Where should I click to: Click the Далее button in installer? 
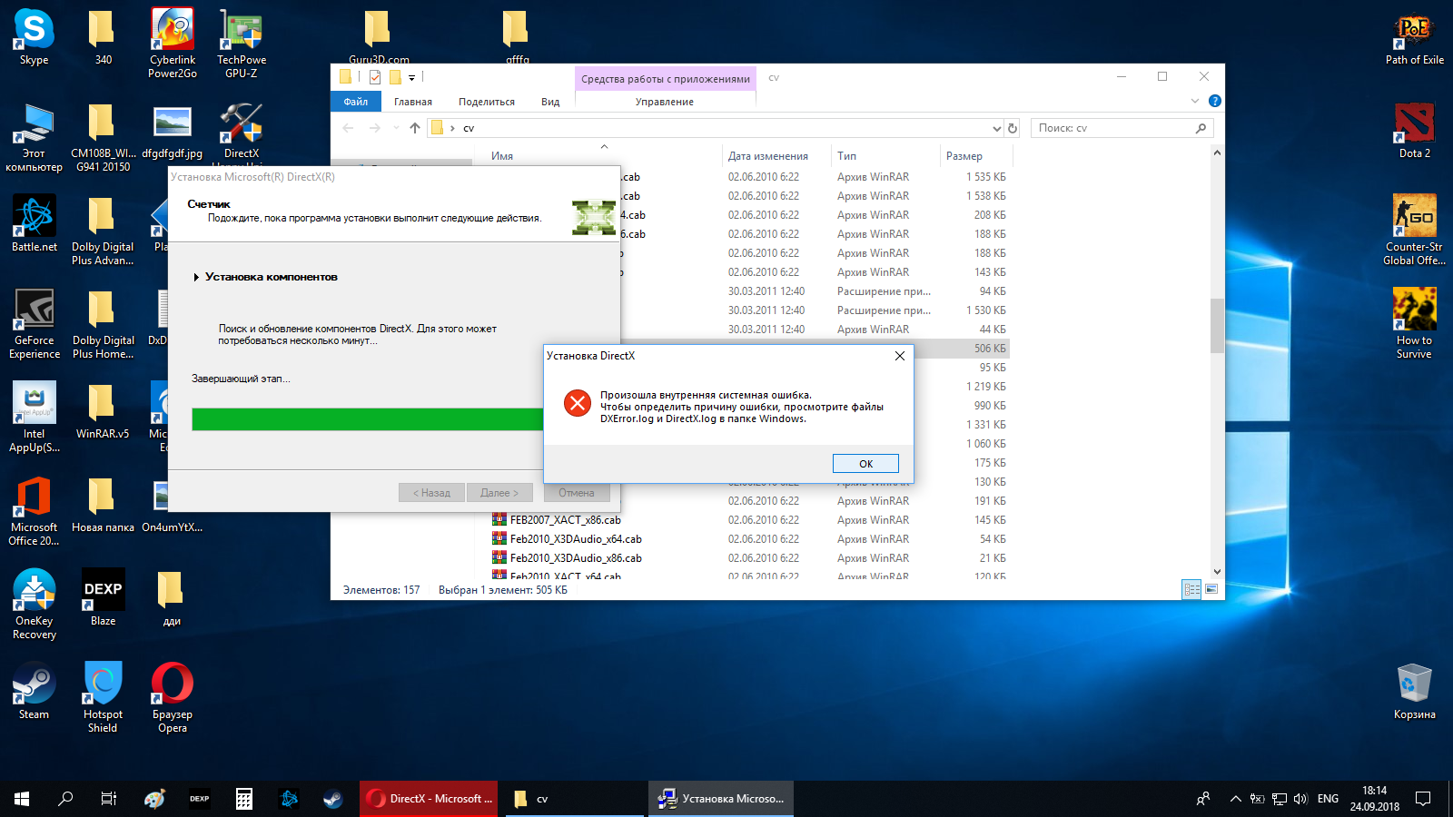click(x=499, y=493)
